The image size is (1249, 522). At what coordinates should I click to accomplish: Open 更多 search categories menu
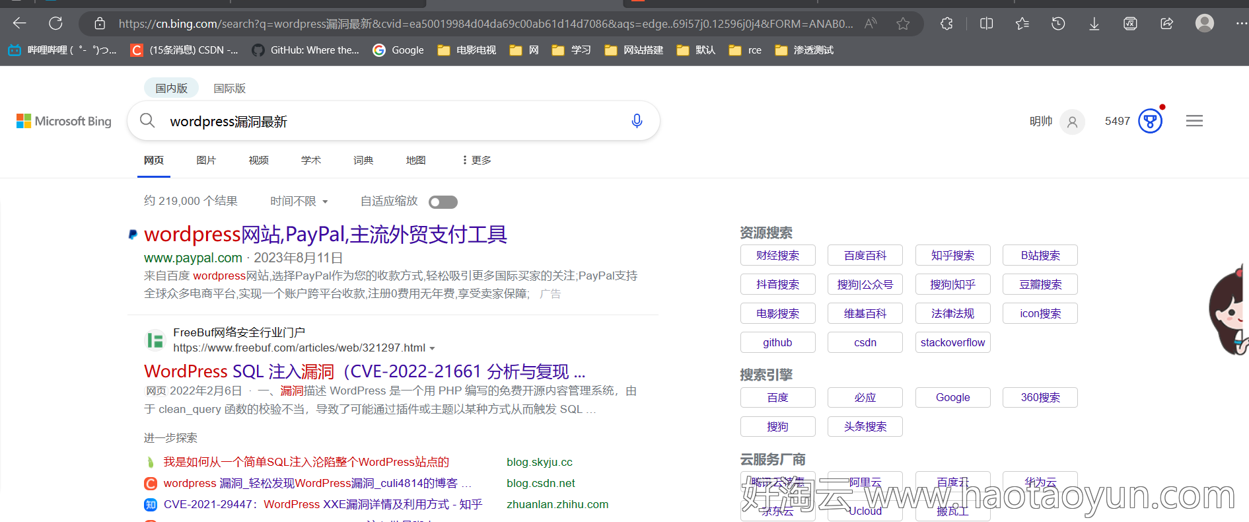[477, 160]
